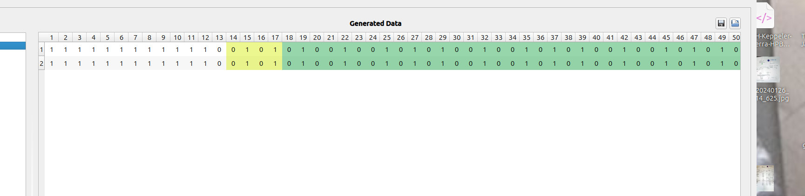Image resolution: width=805 pixels, height=196 pixels.
Task: Click the green row 1, column 30 cell
Action: (x=457, y=50)
